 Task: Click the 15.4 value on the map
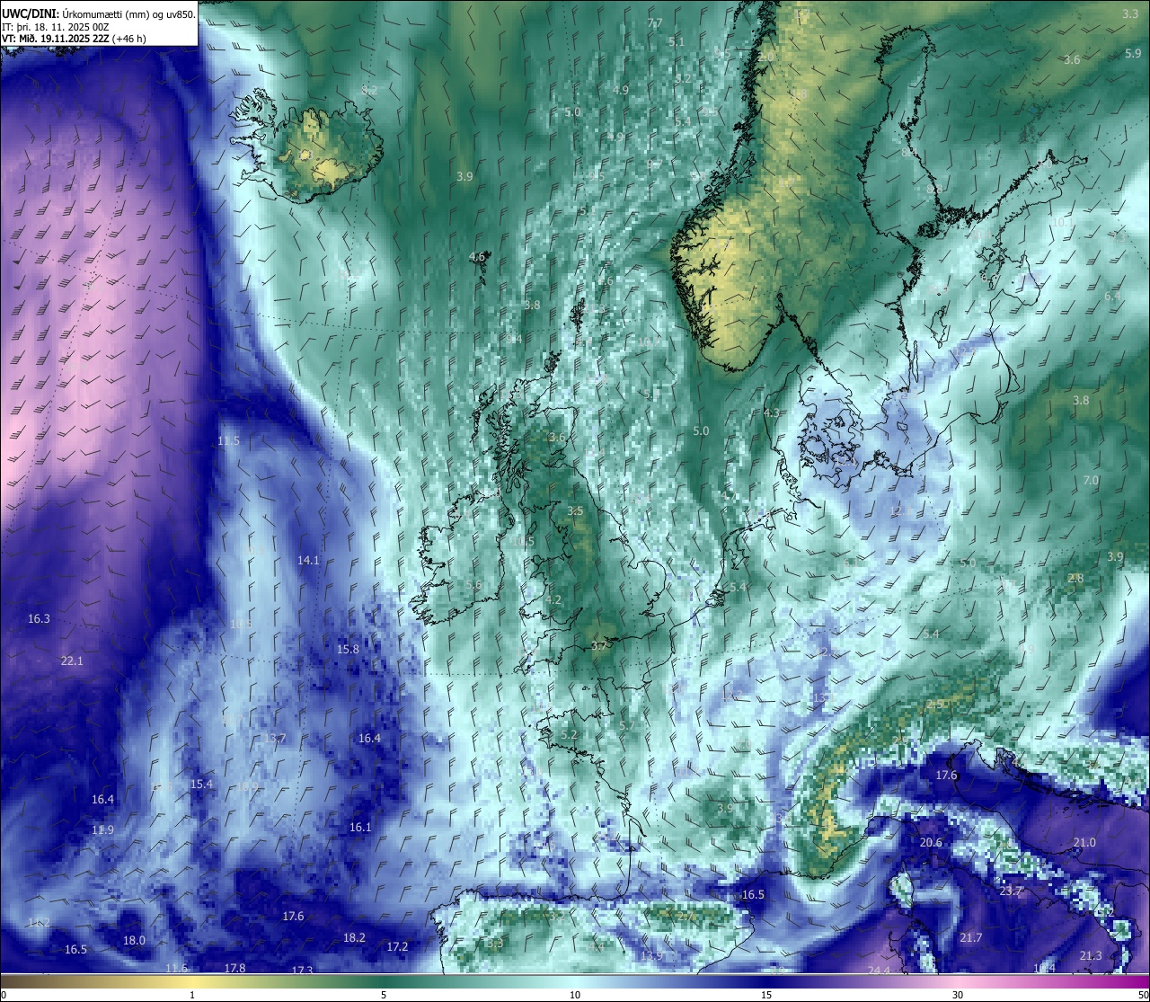tap(201, 784)
